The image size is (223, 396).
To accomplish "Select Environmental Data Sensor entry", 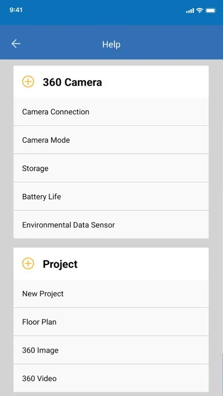I will click(x=111, y=225).
